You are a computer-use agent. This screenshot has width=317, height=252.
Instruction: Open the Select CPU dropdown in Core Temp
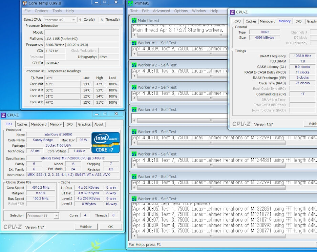60,20
